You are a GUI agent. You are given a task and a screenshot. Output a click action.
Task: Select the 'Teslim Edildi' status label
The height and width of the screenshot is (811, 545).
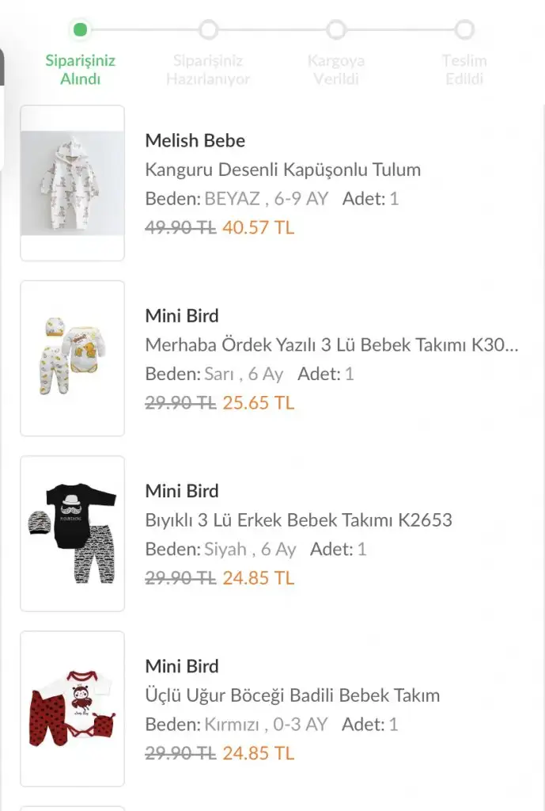[x=464, y=70]
